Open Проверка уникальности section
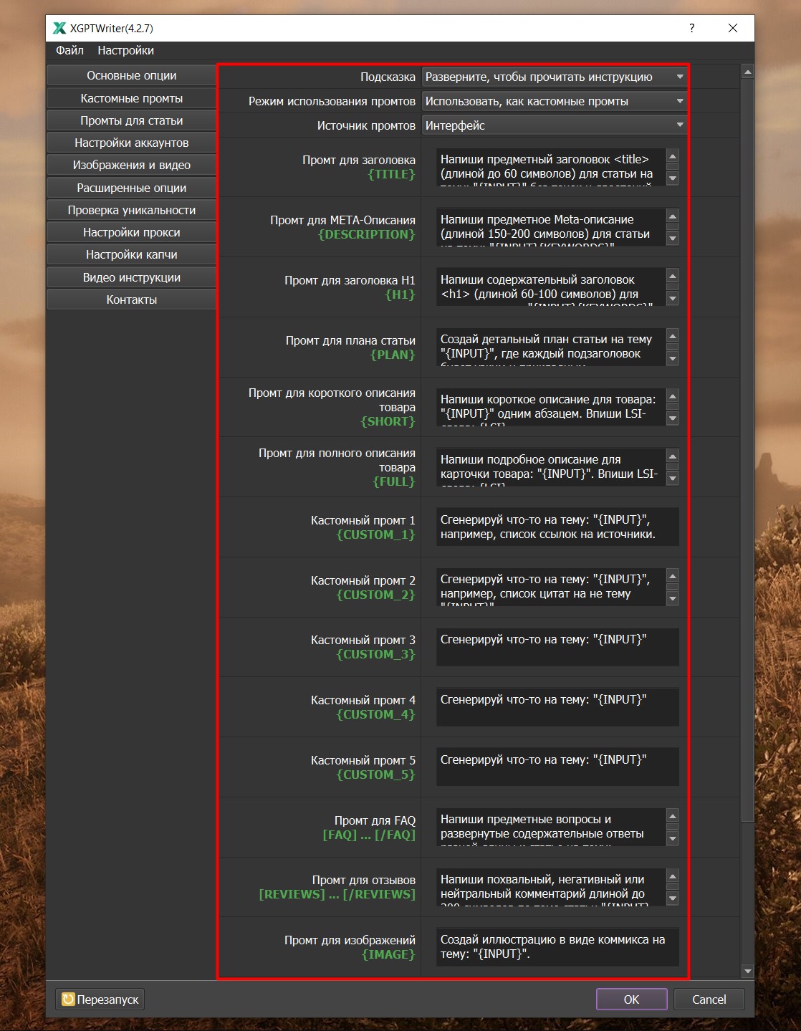Viewport: 801px width, 1031px height. point(131,210)
